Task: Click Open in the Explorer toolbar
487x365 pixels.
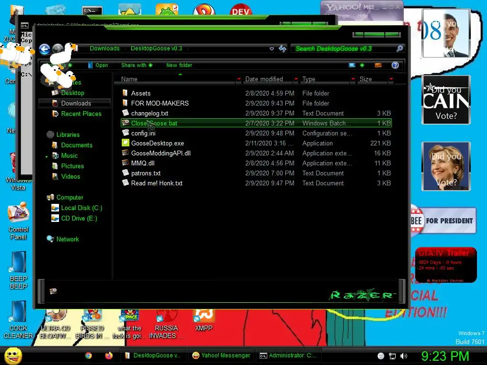Action: pyautogui.click(x=98, y=65)
